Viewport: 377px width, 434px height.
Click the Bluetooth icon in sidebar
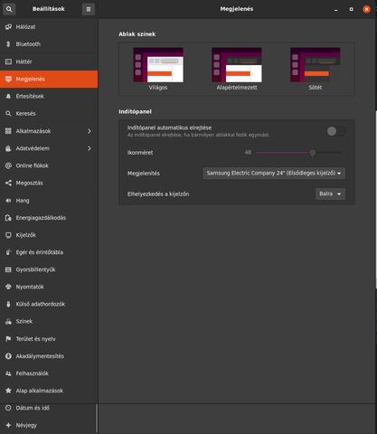(8, 44)
